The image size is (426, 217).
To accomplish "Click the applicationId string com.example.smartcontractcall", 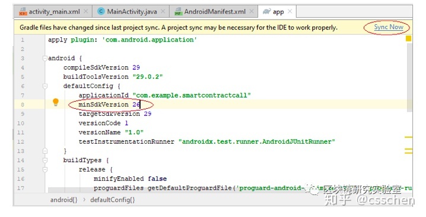I will tap(192, 95).
